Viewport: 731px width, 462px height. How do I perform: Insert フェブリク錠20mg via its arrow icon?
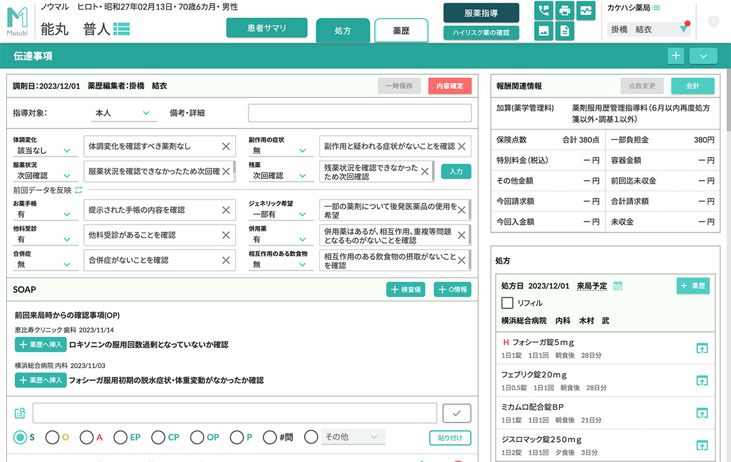(x=702, y=380)
